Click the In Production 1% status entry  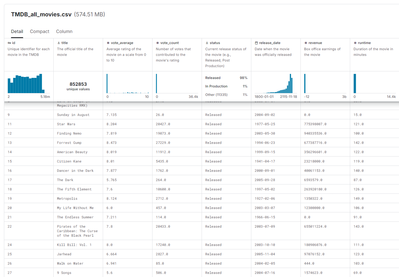pyautogui.click(x=226, y=86)
